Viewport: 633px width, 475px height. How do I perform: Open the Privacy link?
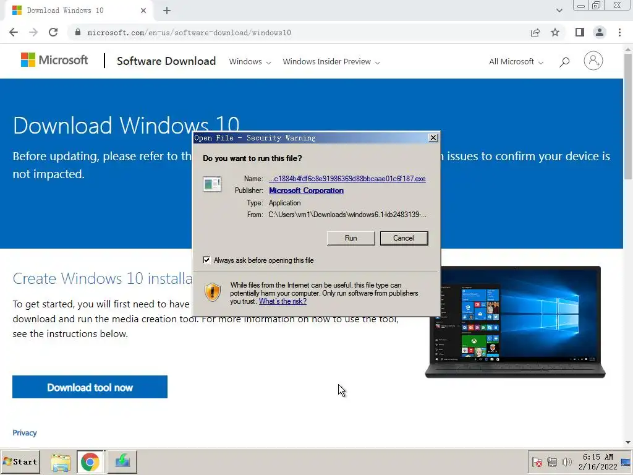tap(25, 432)
